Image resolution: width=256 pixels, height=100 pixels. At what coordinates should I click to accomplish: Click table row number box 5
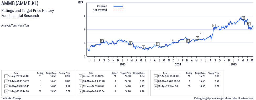80,76
